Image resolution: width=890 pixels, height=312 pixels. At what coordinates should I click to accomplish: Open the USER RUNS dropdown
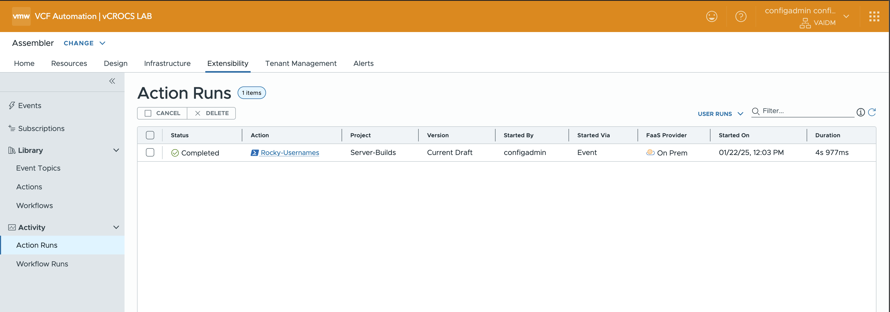click(x=720, y=114)
